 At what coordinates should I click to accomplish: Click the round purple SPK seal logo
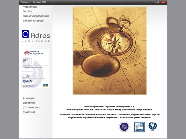tap(124, 127)
